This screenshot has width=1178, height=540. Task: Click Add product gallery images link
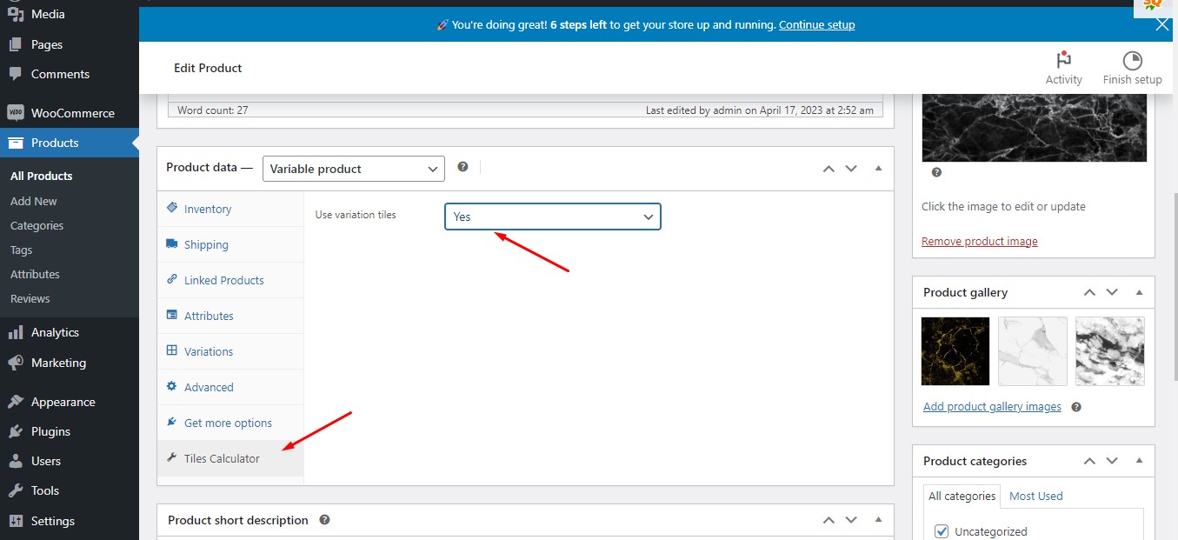(x=992, y=407)
